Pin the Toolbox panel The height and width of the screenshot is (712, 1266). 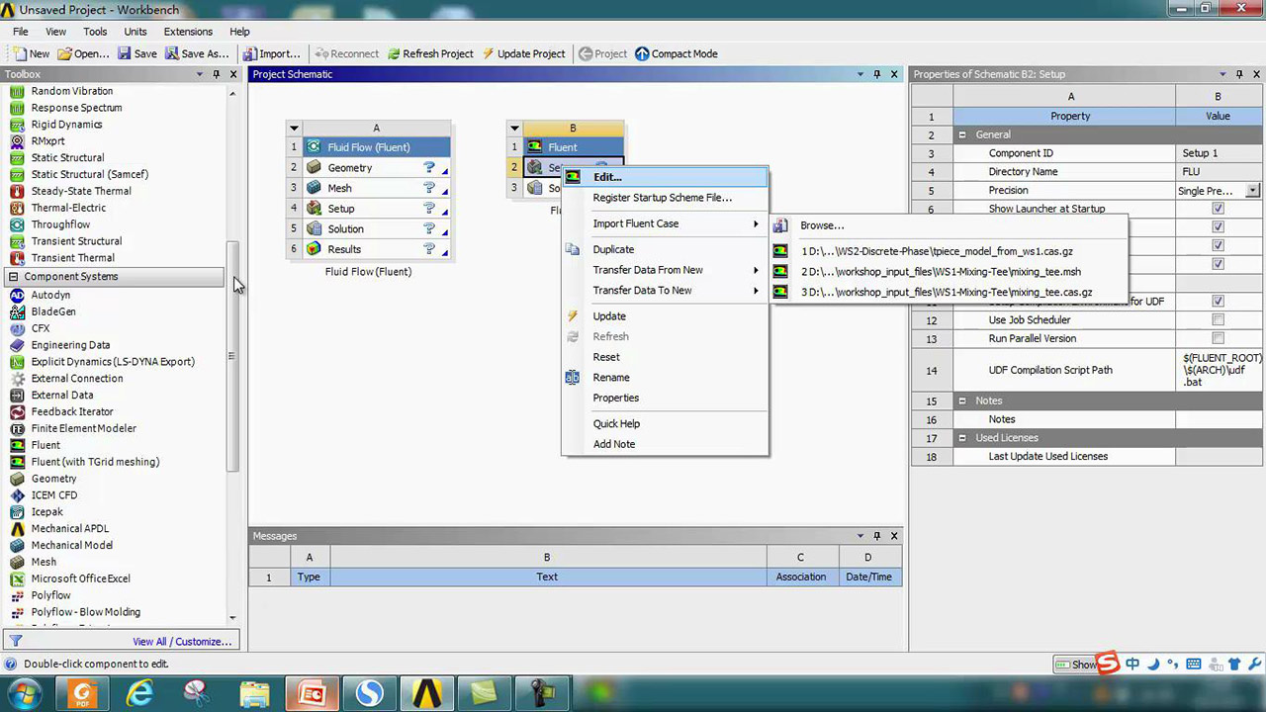pyautogui.click(x=216, y=74)
